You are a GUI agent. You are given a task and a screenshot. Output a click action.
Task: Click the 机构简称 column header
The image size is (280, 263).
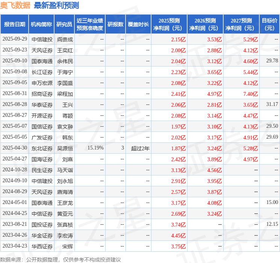click(41, 24)
